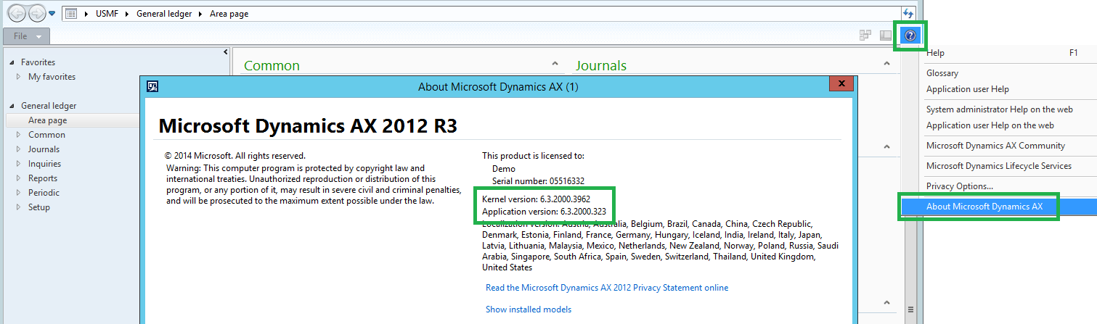
Task: Collapse the navigation pane with the arrow
Action: pos(225,52)
